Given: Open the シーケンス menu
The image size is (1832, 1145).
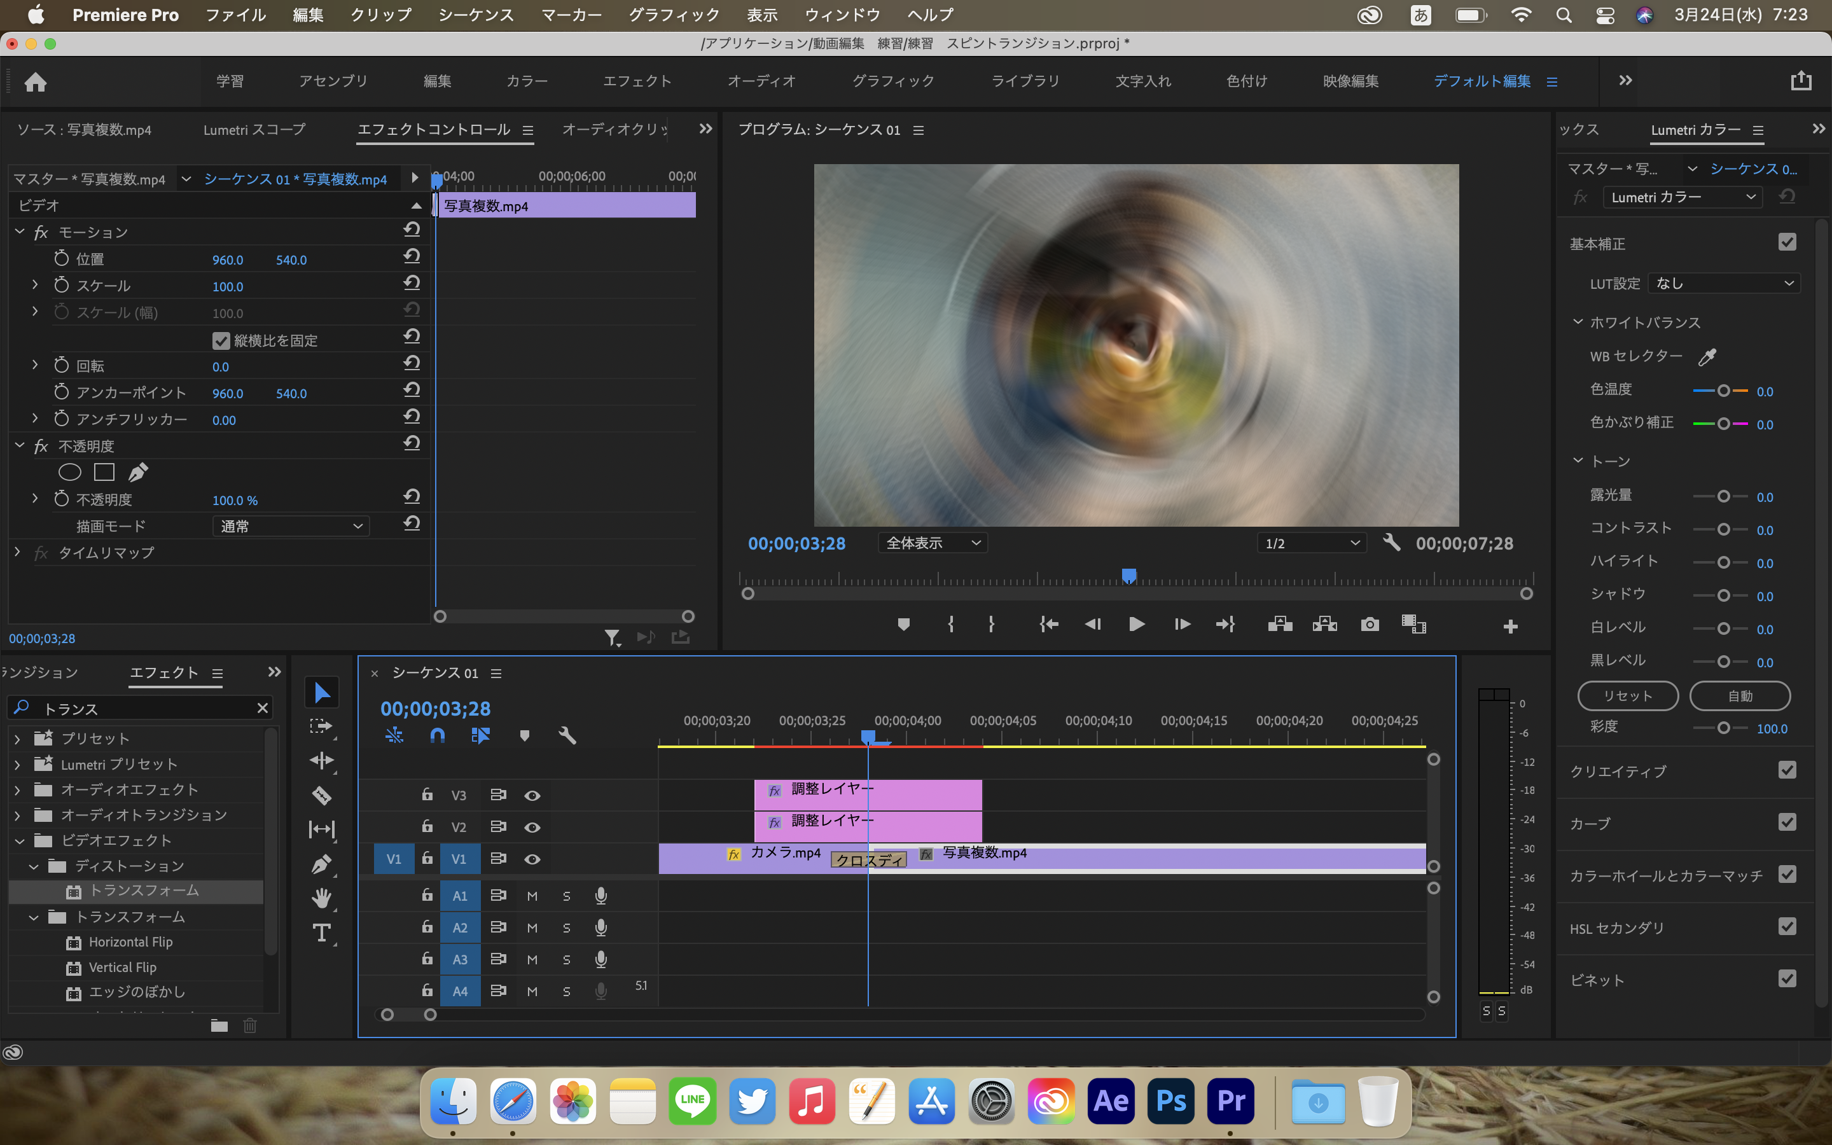Looking at the screenshot, I should point(476,15).
